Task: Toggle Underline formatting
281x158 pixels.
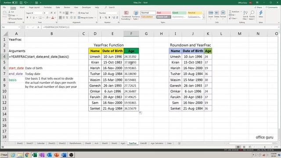Action: coord(33,18)
